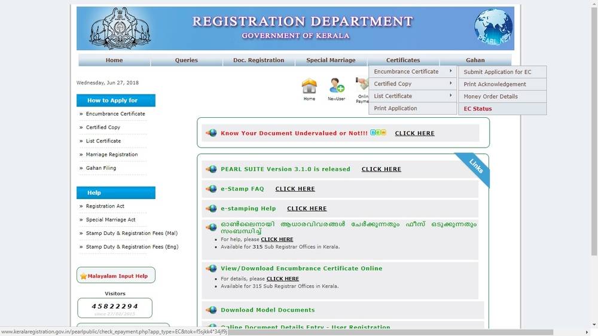Click globe icon beside View/Download Encumbrance Certificate
Screen dimensions: 598x336
[x=211, y=268]
